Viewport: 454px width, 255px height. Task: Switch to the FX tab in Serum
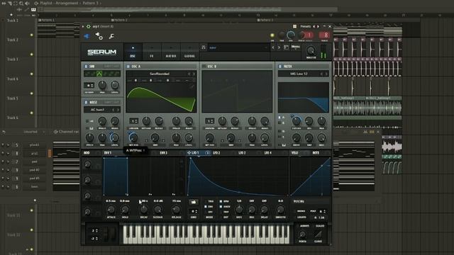(x=151, y=52)
